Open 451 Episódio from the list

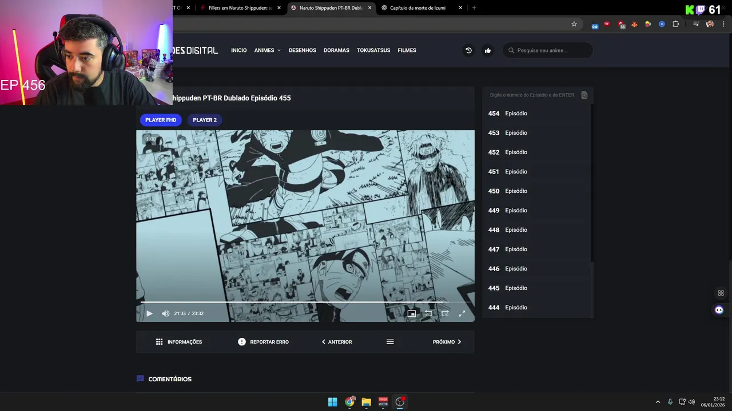point(536,172)
